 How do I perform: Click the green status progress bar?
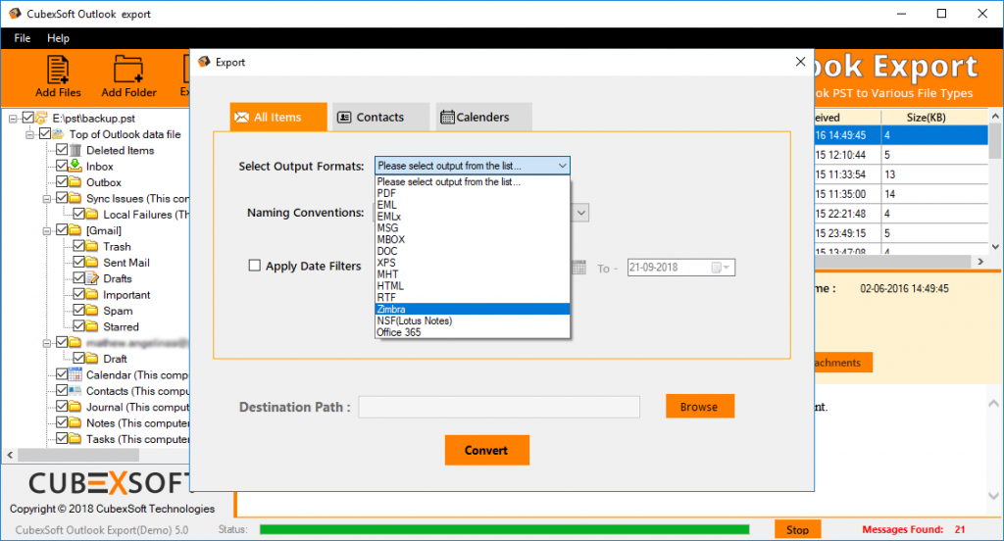(x=504, y=529)
